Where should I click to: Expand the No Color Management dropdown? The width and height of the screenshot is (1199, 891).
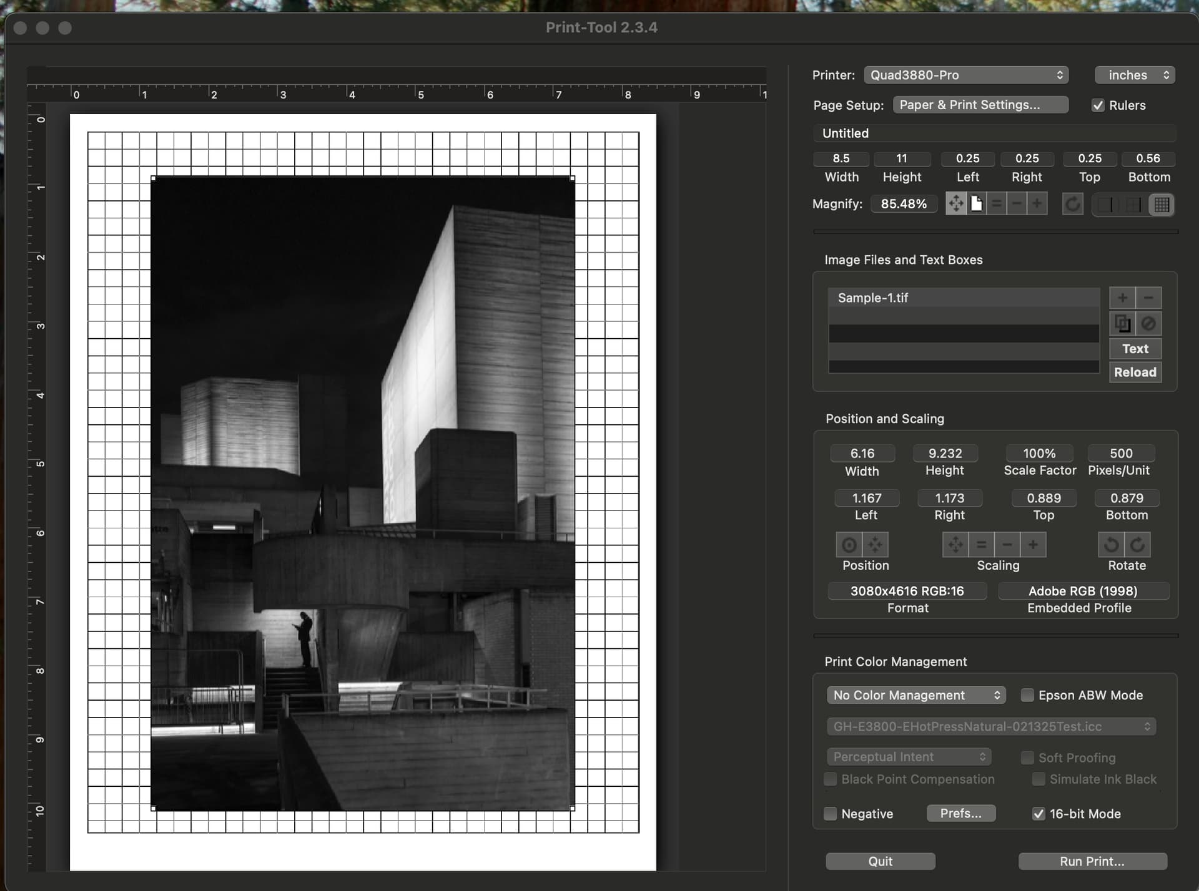click(916, 695)
